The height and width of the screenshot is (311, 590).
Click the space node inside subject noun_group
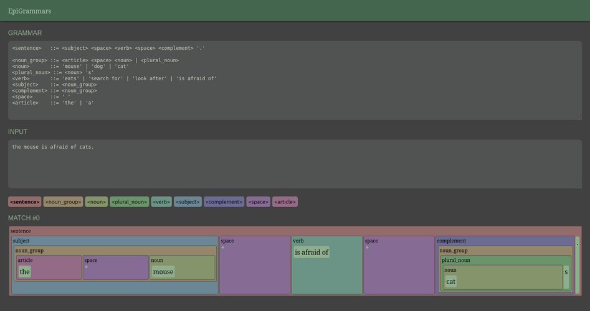click(115, 267)
